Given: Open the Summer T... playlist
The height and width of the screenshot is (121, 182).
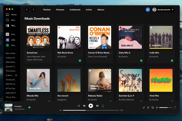Looking at the screenshot, I should (11, 67).
